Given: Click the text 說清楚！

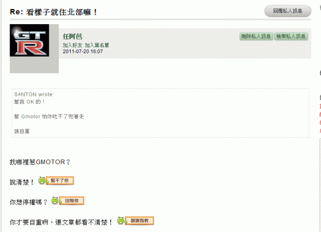Looking at the screenshot, I should pyautogui.click(x=22, y=182).
